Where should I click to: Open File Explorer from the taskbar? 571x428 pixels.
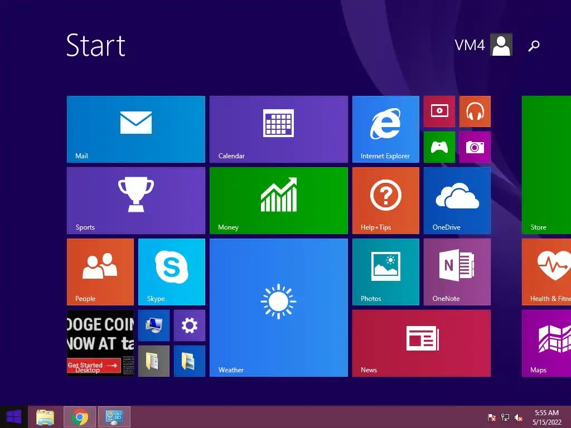point(45,417)
